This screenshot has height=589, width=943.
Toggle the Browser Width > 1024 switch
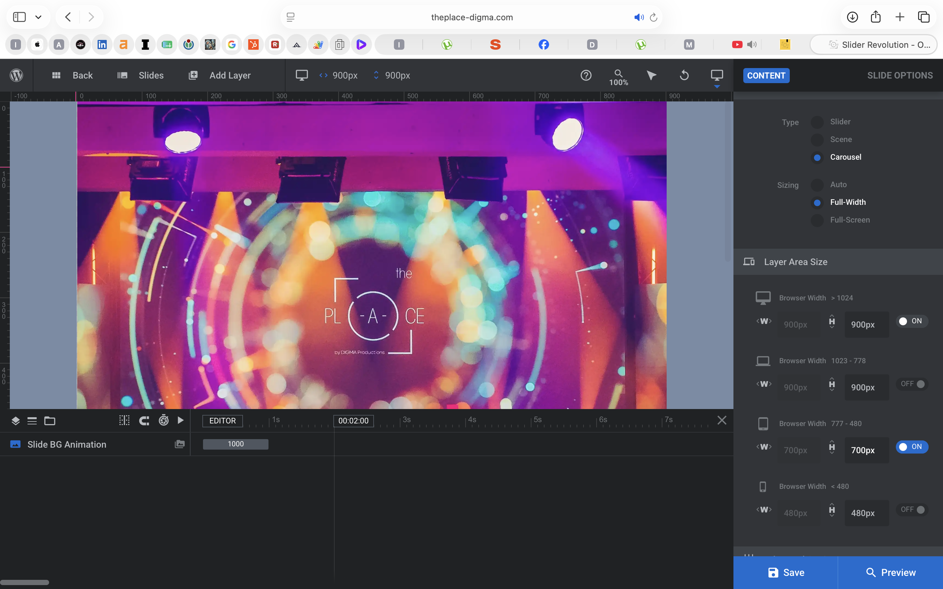[912, 321]
